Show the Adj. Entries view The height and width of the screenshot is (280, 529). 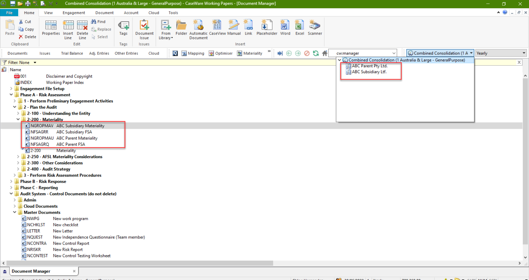[x=99, y=53]
